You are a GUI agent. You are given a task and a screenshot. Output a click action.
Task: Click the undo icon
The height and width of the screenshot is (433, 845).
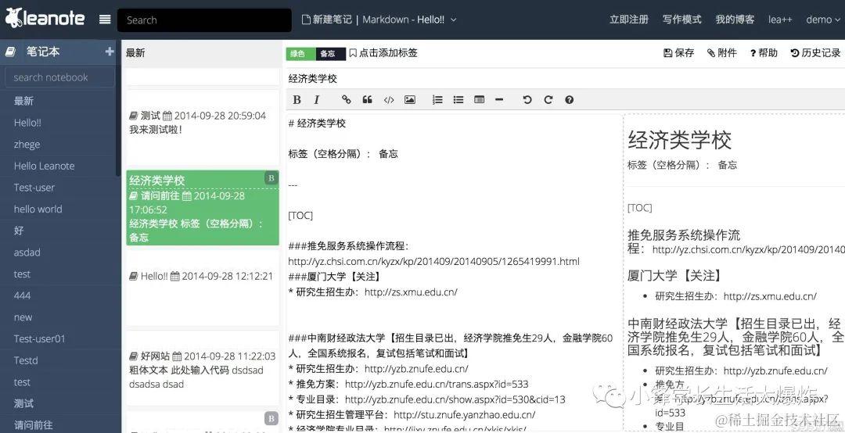tap(527, 99)
